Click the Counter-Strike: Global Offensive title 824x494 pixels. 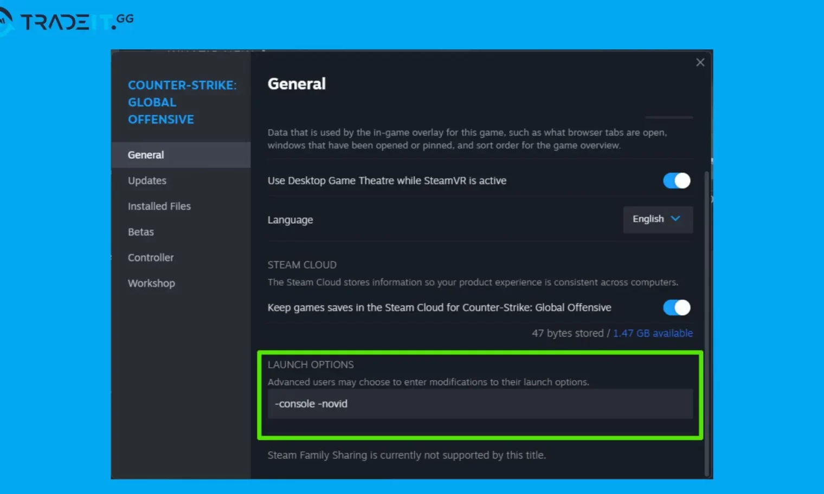click(x=182, y=102)
